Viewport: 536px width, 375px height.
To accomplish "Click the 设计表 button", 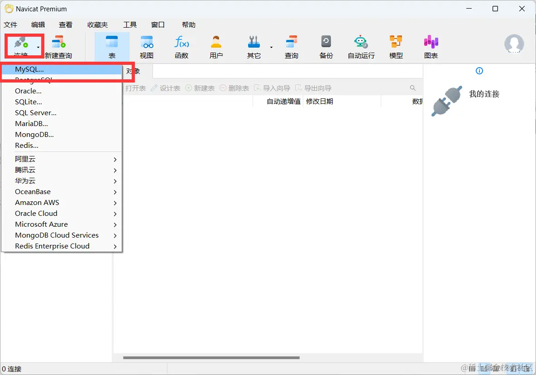I will click(165, 88).
